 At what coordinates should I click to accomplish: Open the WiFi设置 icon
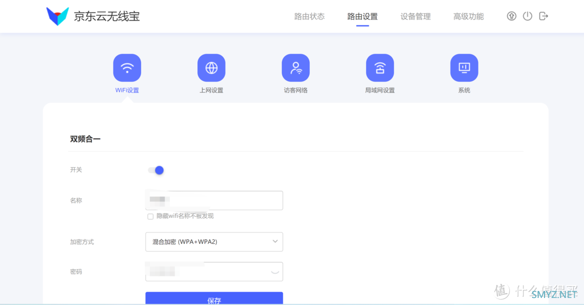pyautogui.click(x=127, y=68)
